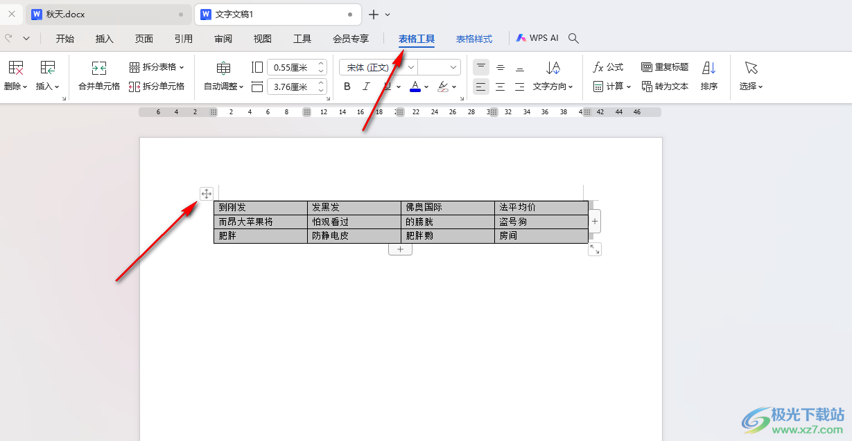Open the highlight color dropdown arrow
Viewport: 852px width, 441px height.
point(455,87)
